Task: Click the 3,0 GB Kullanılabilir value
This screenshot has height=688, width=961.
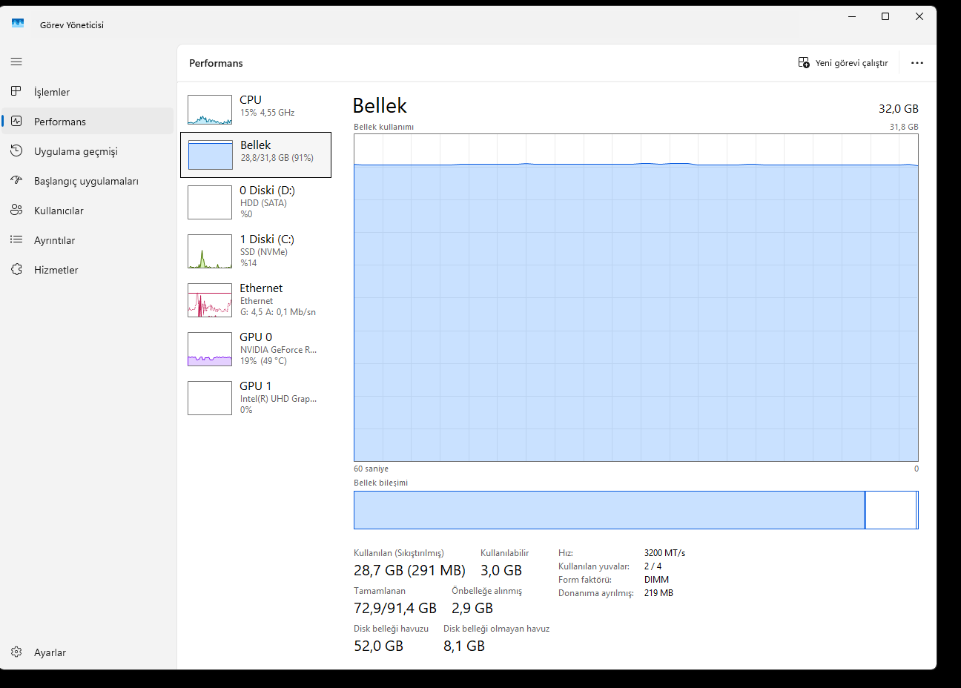Action: [x=501, y=570]
